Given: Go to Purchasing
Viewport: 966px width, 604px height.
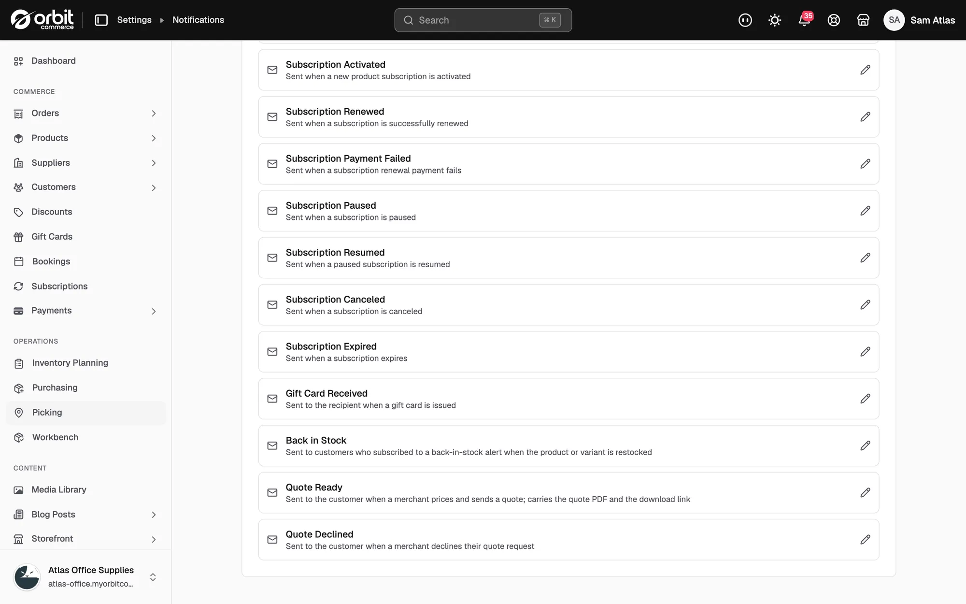Looking at the screenshot, I should (85, 388).
